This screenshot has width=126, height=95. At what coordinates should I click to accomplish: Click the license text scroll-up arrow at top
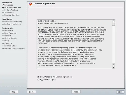click(x=113, y=21)
